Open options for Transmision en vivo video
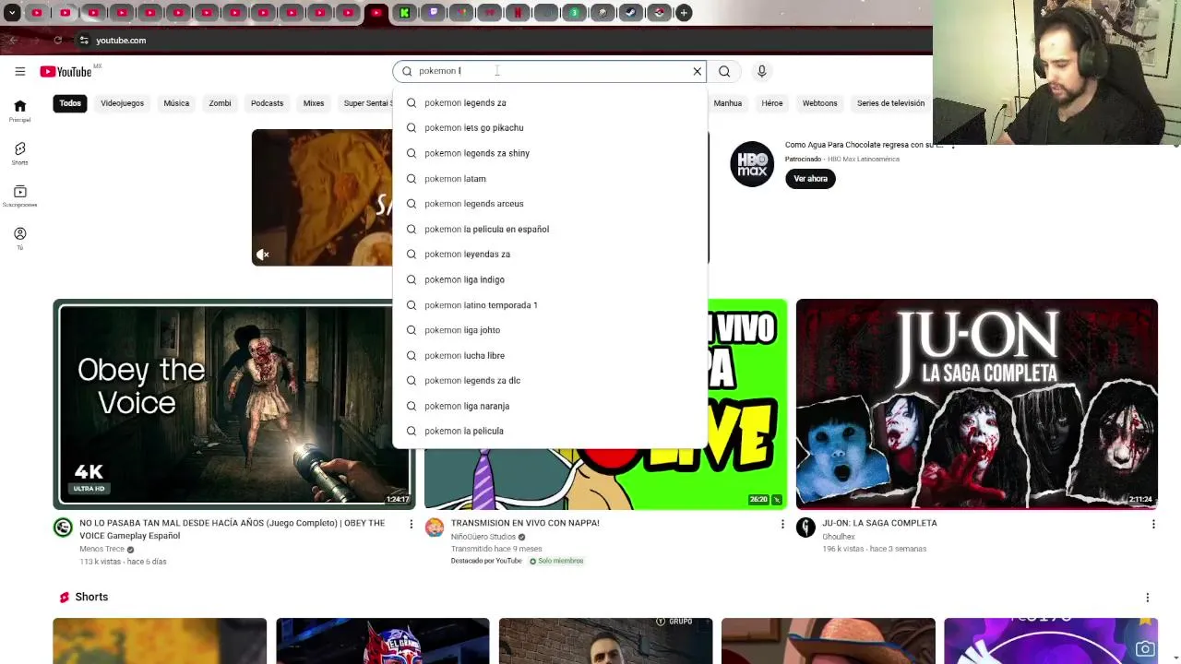This screenshot has height=664, width=1181. click(782, 524)
